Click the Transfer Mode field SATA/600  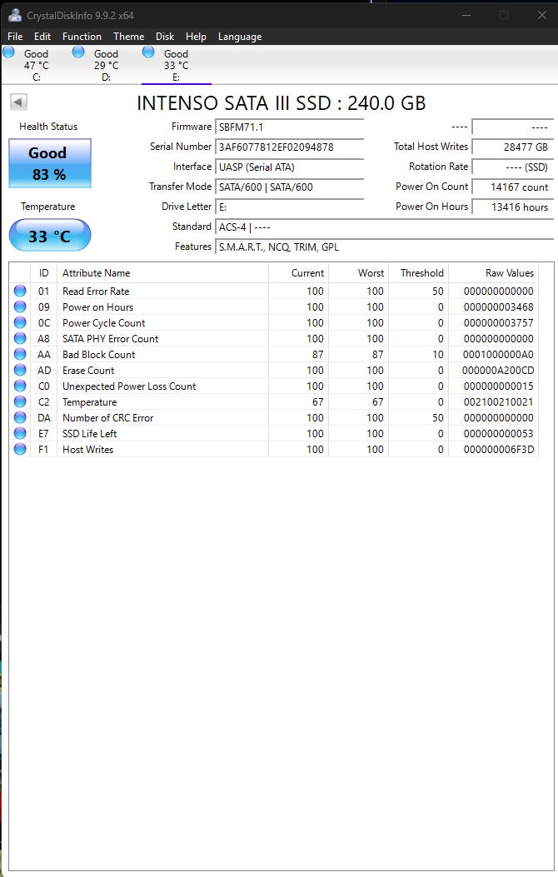(290, 187)
